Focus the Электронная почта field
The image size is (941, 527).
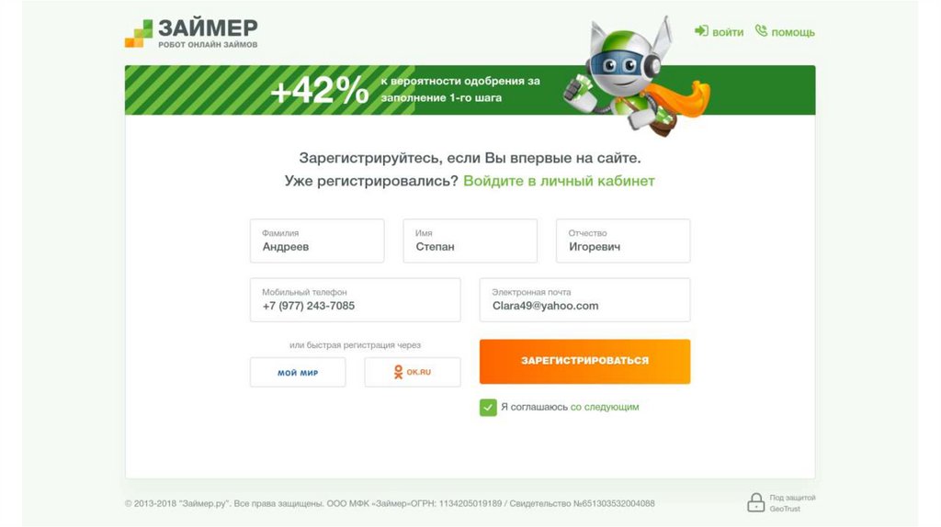pos(584,300)
